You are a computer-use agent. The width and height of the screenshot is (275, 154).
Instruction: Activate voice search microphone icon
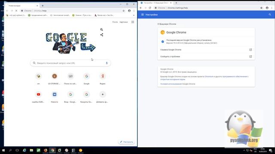click(107, 63)
